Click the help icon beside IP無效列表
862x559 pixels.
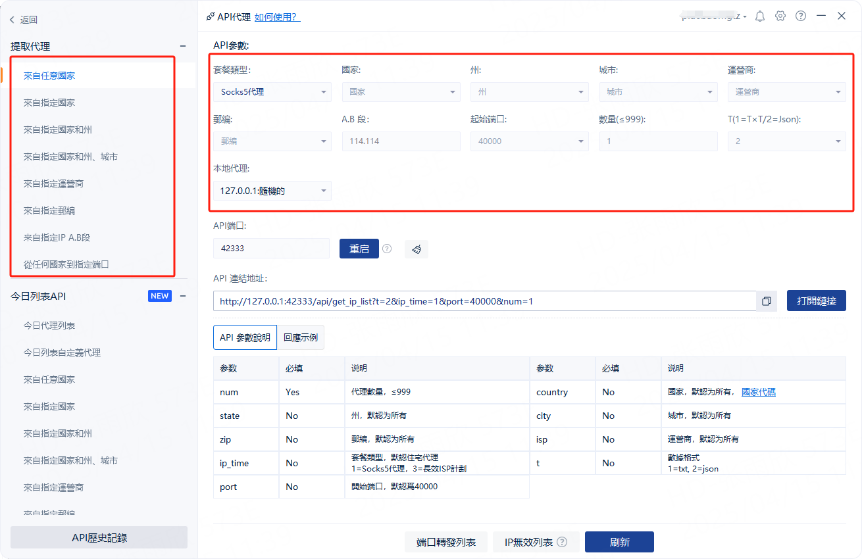562,543
